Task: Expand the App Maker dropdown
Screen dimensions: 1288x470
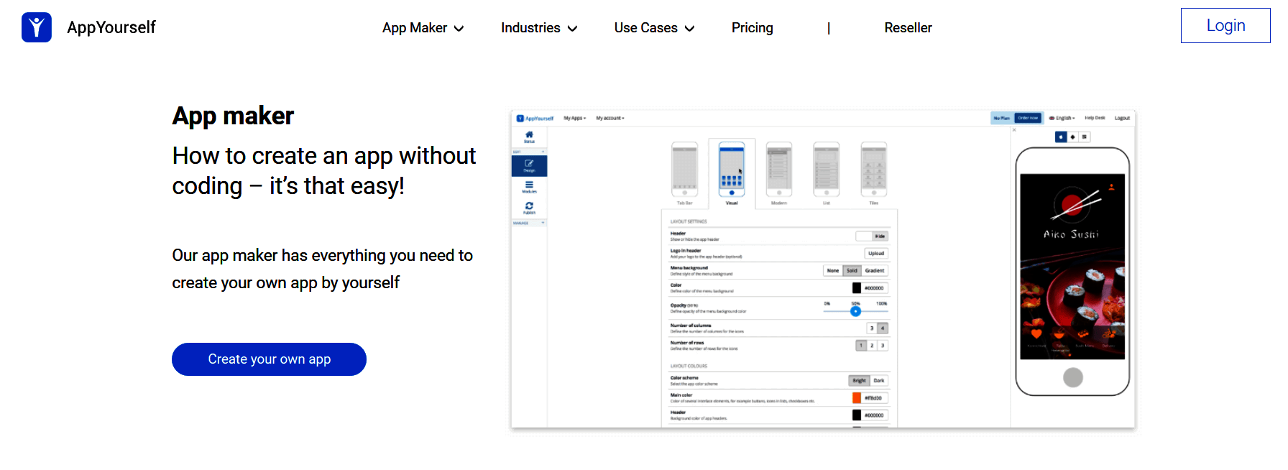Action: [x=423, y=28]
